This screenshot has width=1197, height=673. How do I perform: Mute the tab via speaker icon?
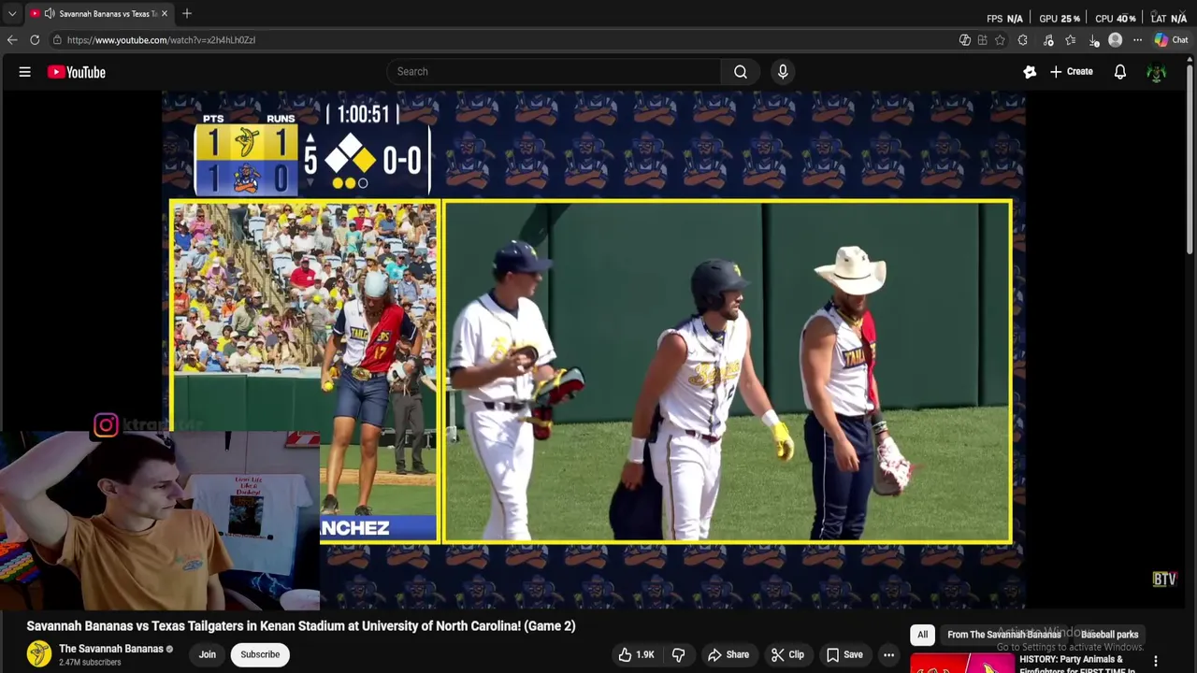[49, 13]
